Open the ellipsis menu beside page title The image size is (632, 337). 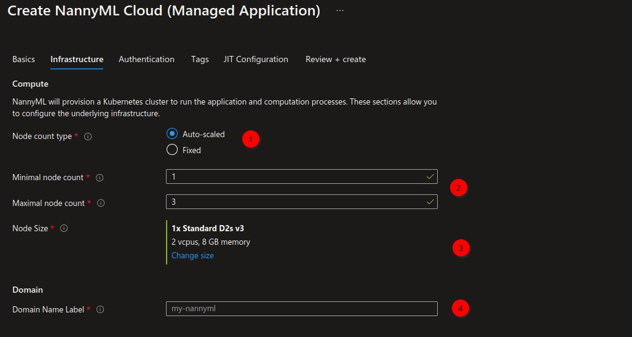[340, 11]
